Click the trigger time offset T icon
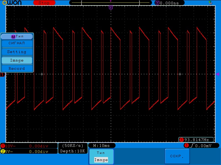The height and width of the screenshot is (165, 221). click(157, 3)
